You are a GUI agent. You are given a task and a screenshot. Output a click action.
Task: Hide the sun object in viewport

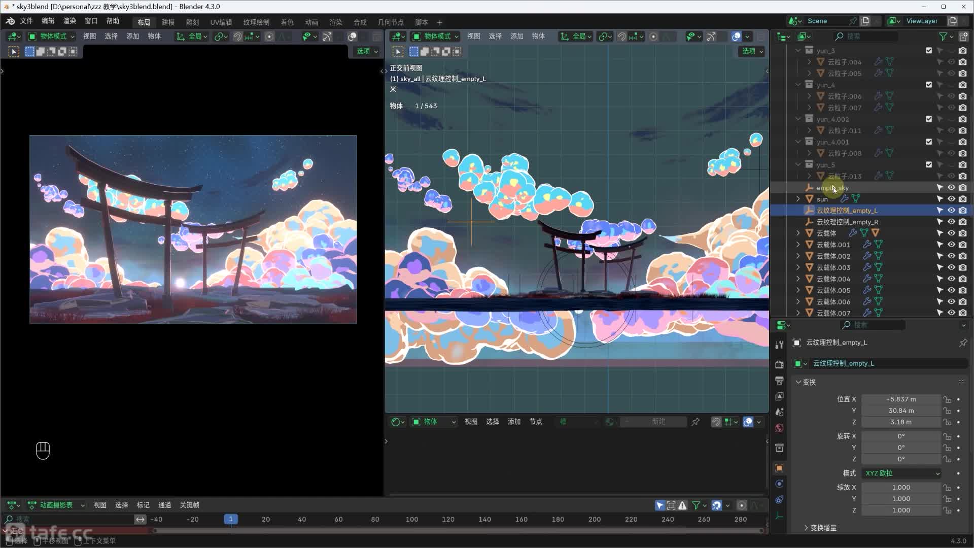[x=951, y=199]
